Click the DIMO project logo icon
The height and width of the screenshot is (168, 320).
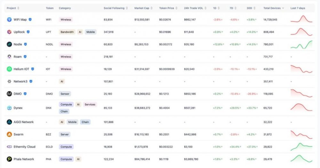pos(9,94)
